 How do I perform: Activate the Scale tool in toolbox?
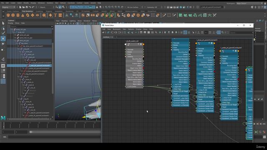(x=3, y=50)
